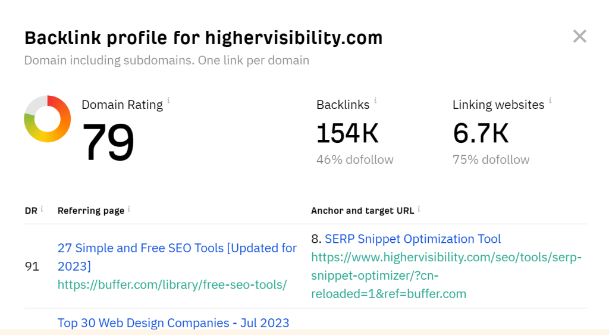Click the Domain Rating donut chart
This screenshot has width=609, height=335.
[48, 118]
